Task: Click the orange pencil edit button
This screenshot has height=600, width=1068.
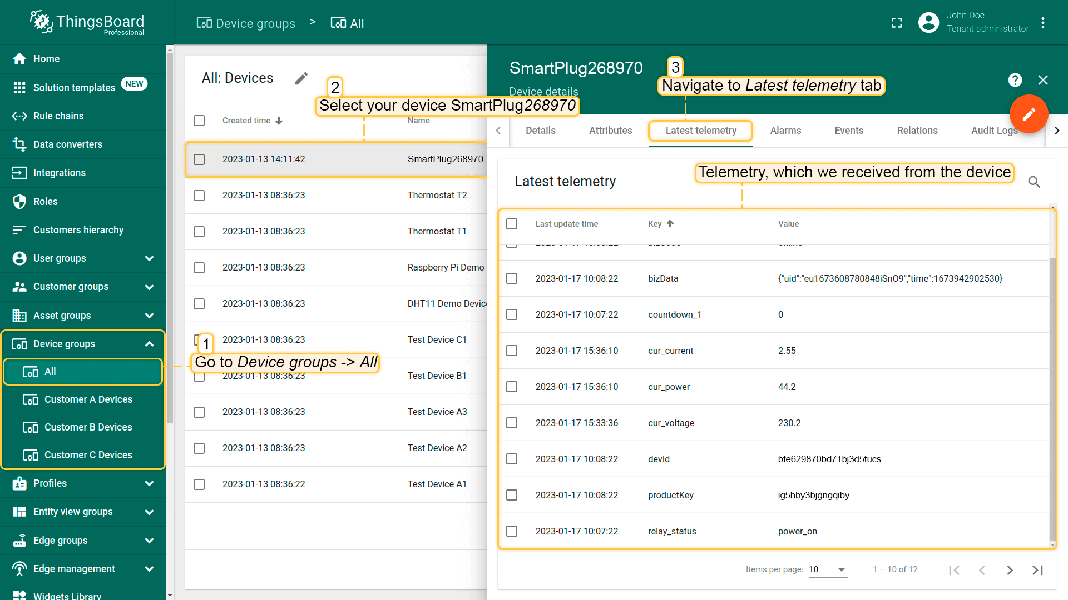Action: [x=1029, y=114]
